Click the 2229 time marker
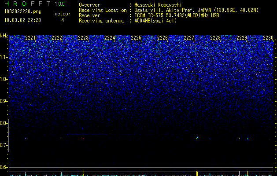 coord(242,38)
